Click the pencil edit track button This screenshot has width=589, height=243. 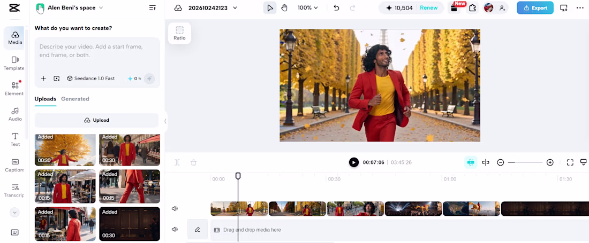point(198,230)
